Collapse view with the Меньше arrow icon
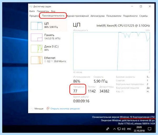 (31, 109)
